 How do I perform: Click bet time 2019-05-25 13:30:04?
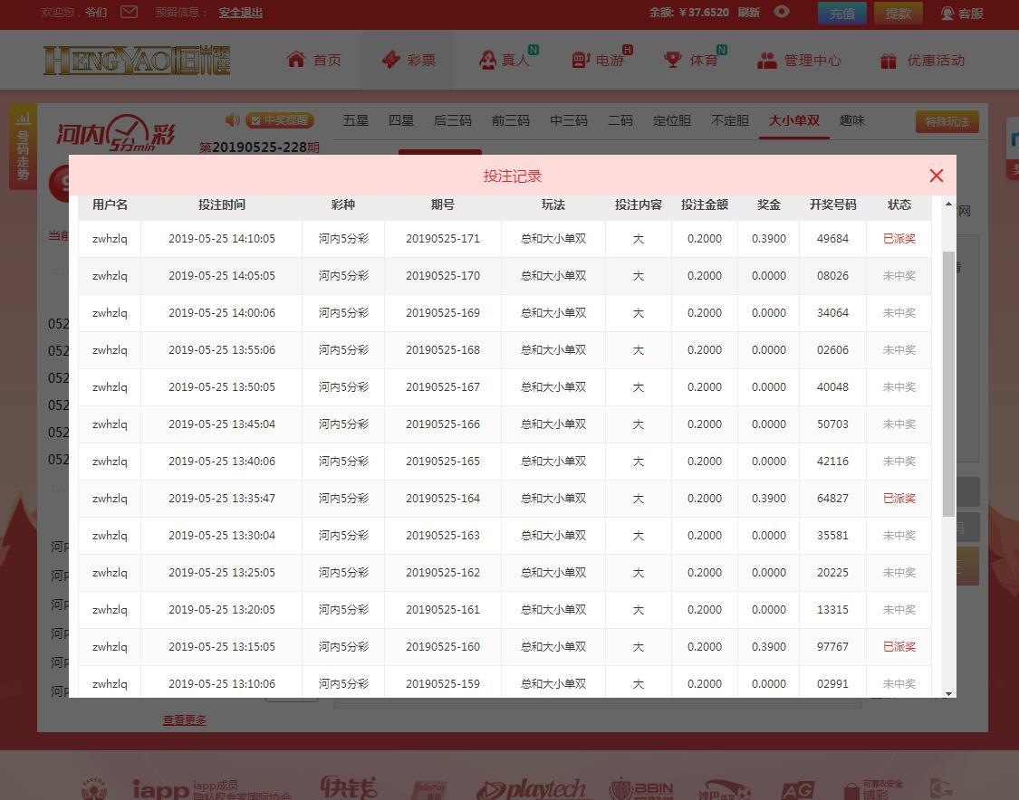[x=222, y=536]
